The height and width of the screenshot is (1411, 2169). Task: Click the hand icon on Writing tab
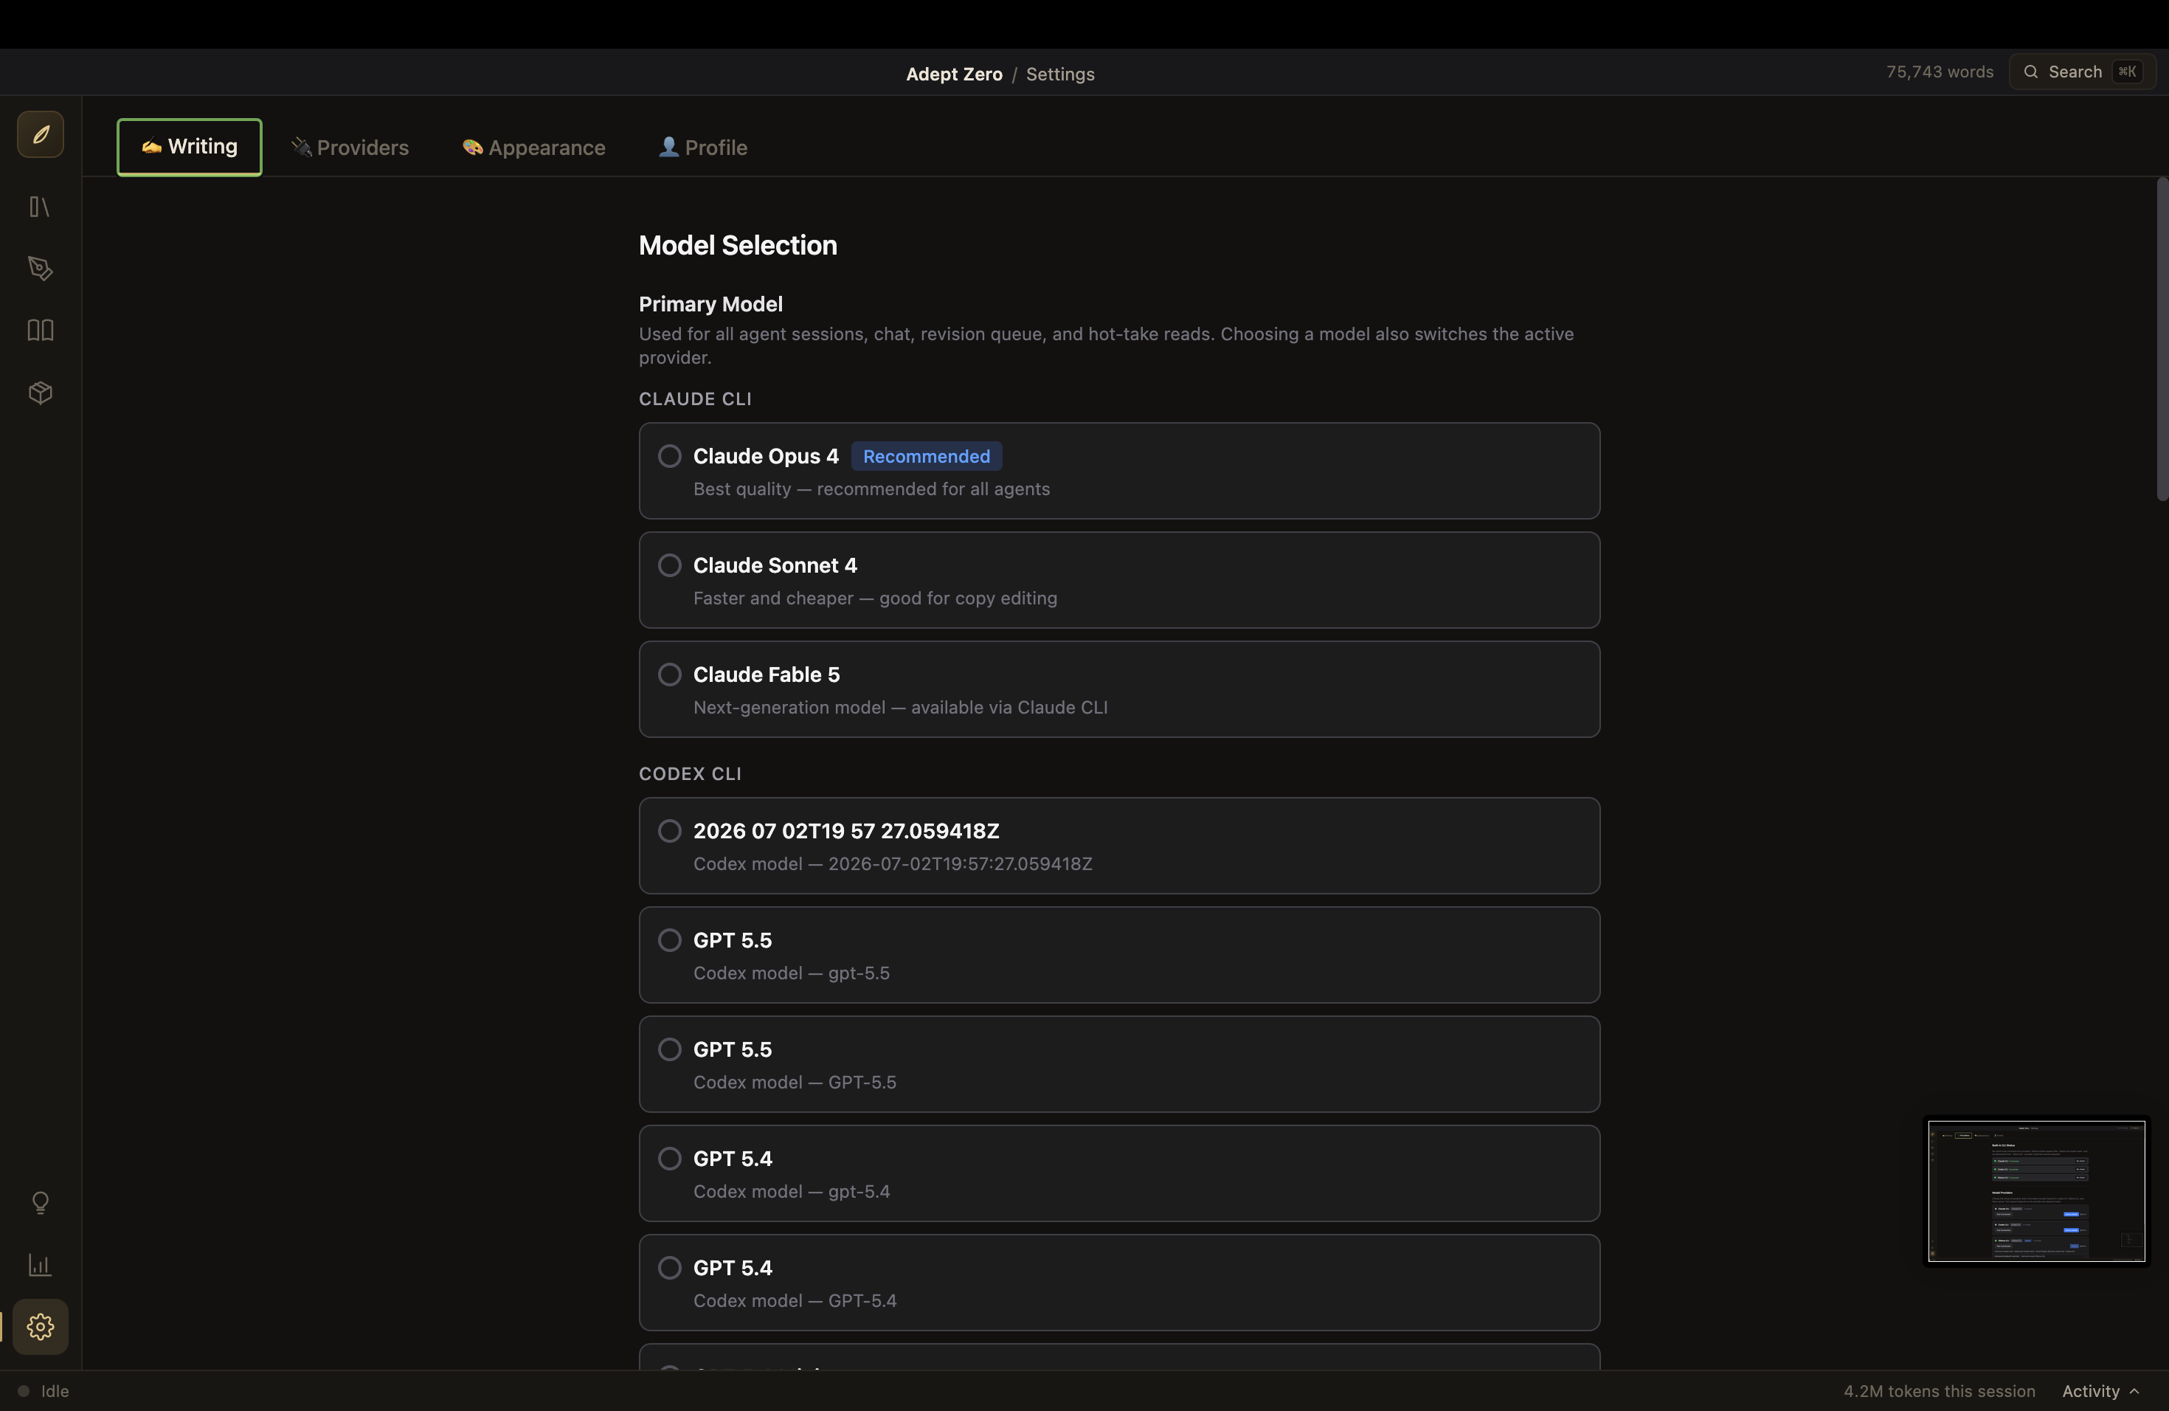[151, 147]
